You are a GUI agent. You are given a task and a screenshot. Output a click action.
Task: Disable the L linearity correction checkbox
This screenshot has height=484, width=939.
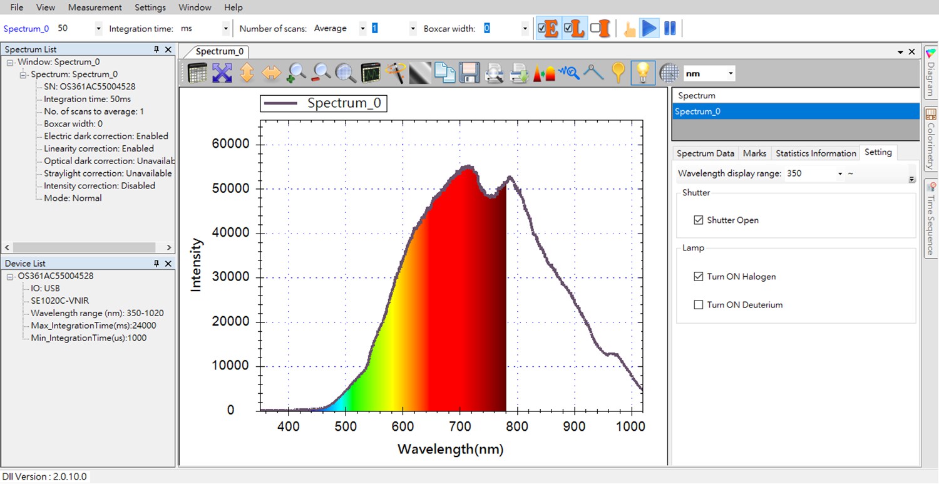coord(568,28)
